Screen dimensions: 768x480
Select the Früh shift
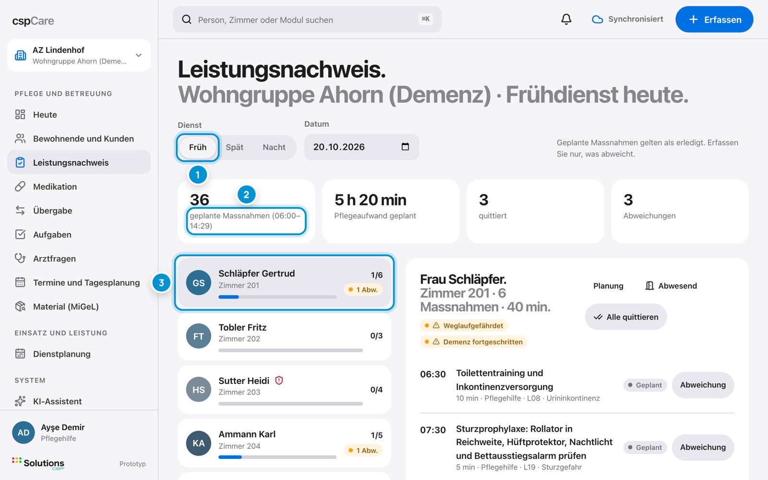(x=198, y=147)
